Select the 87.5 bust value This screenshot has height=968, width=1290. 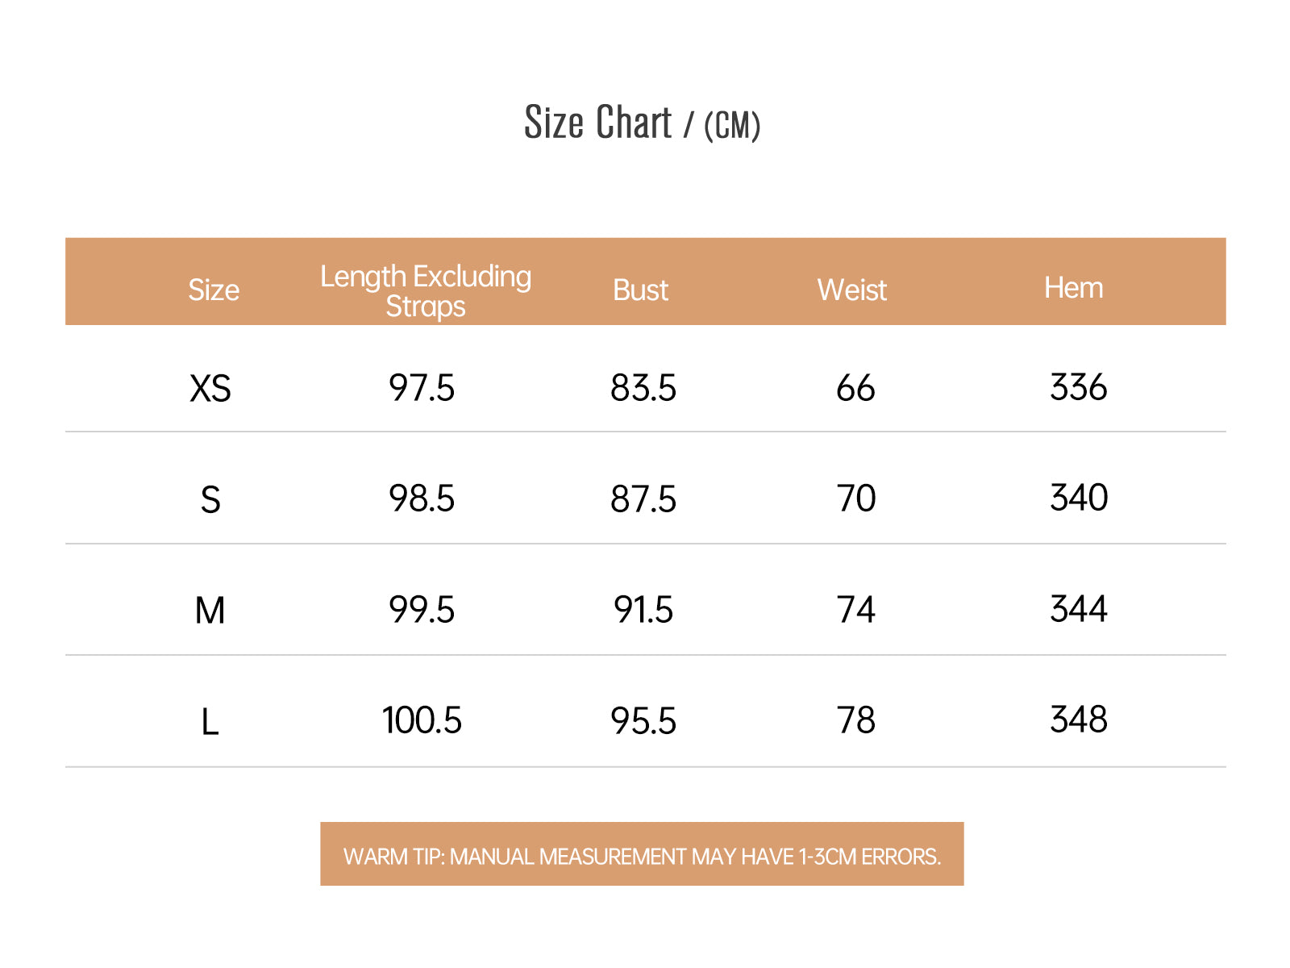[x=643, y=499]
